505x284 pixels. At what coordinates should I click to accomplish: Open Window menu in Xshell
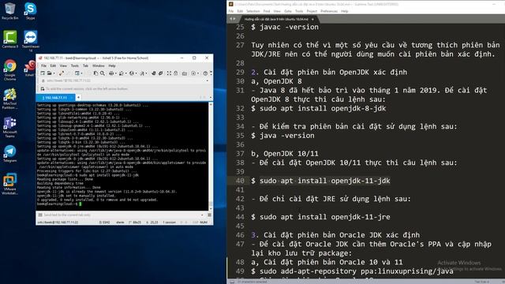point(98,65)
